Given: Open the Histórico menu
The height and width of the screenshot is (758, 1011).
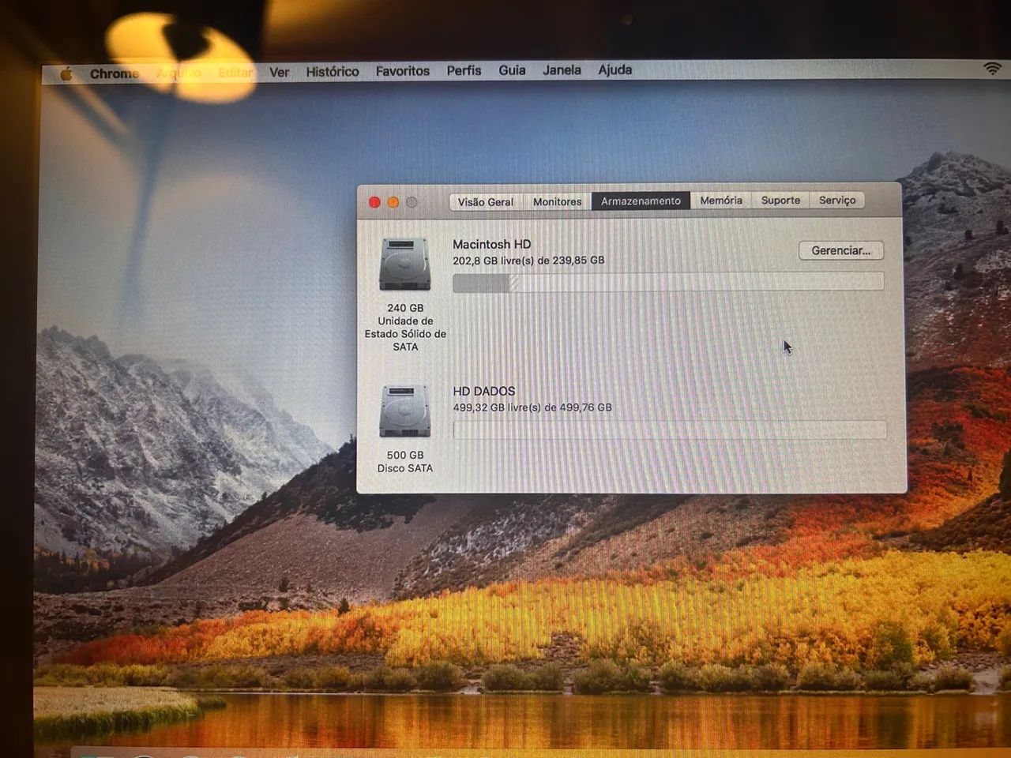Looking at the screenshot, I should pyautogui.click(x=333, y=71).
